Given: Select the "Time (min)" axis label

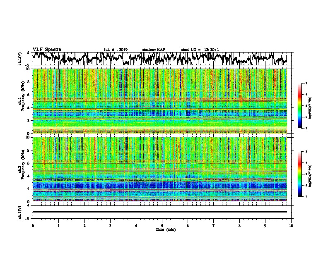Looking at the screenshot, I should click(166, 229).
